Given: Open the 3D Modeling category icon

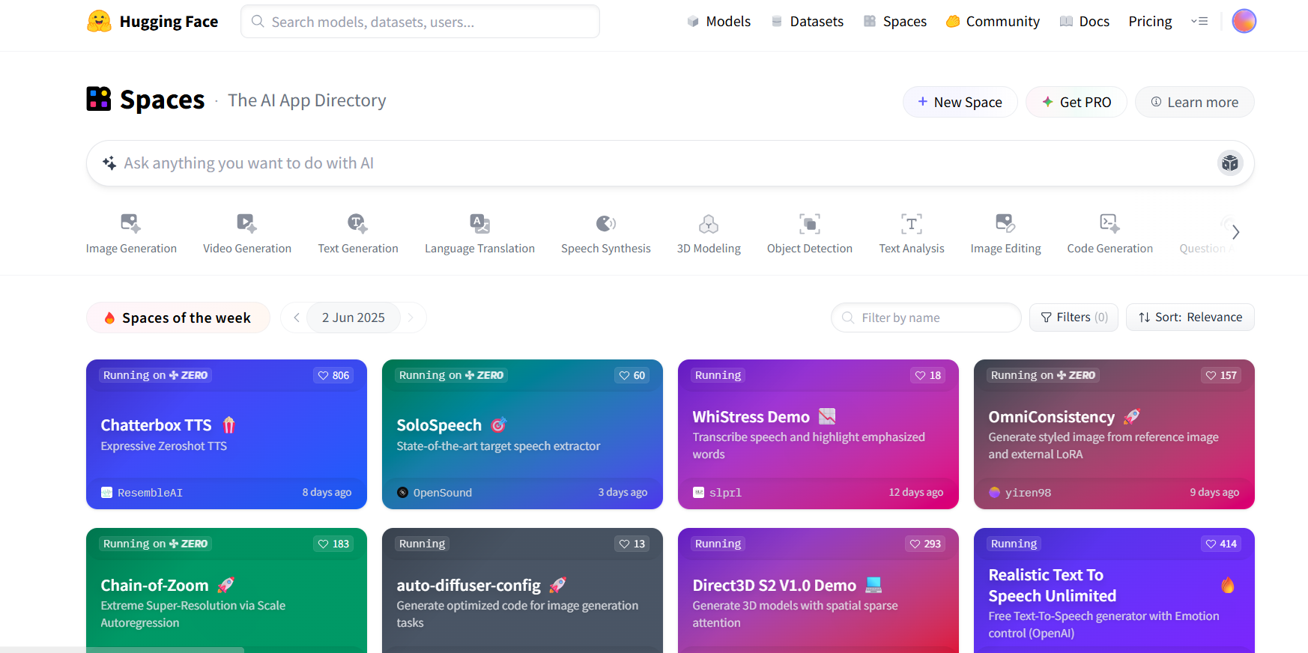Looking at the screenshot, I should [709, 223].
